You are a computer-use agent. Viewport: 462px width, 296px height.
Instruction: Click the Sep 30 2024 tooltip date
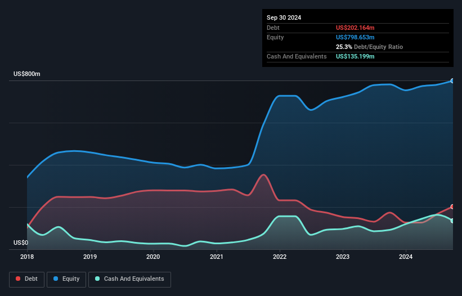point(284,17)
